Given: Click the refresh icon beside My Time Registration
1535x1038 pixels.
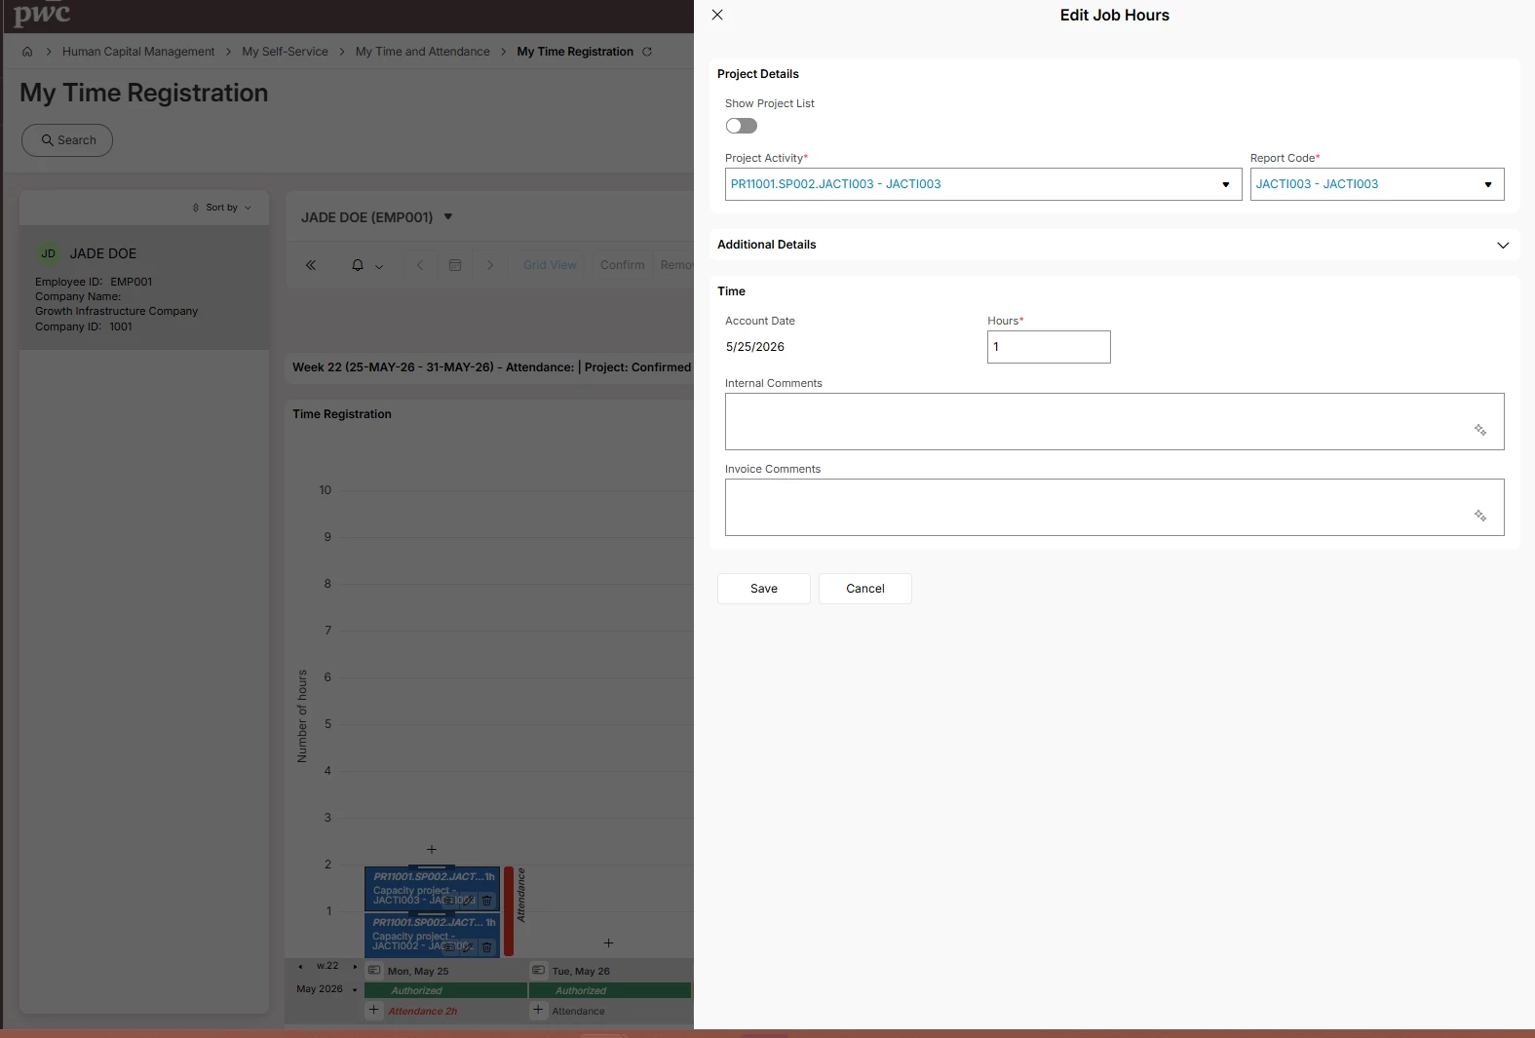Looking at the screenshot, I should point(647,52).
